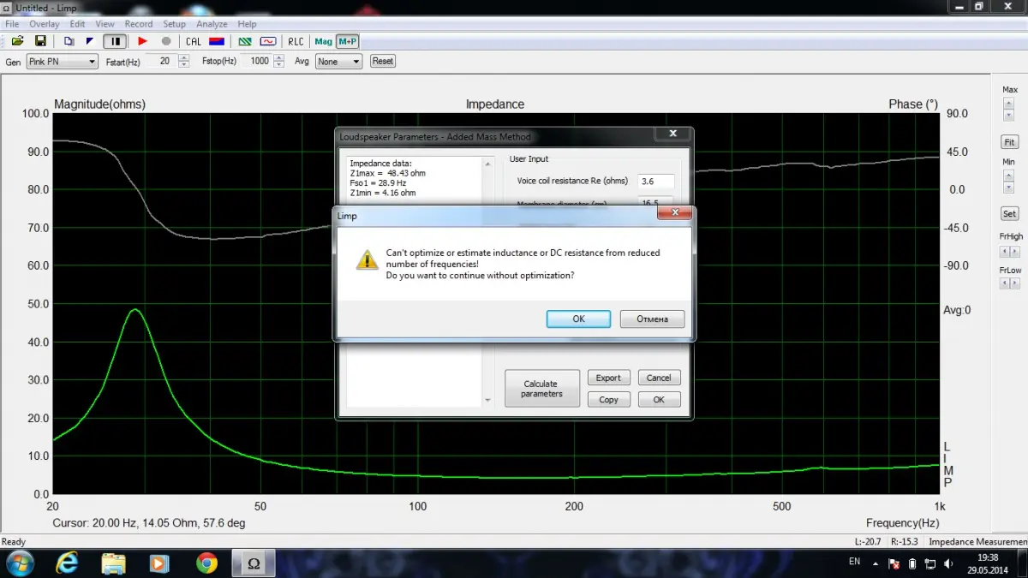Raise graph Max with up arrow
Screen dimensions: 1028x578
[x=1009, y=102]
